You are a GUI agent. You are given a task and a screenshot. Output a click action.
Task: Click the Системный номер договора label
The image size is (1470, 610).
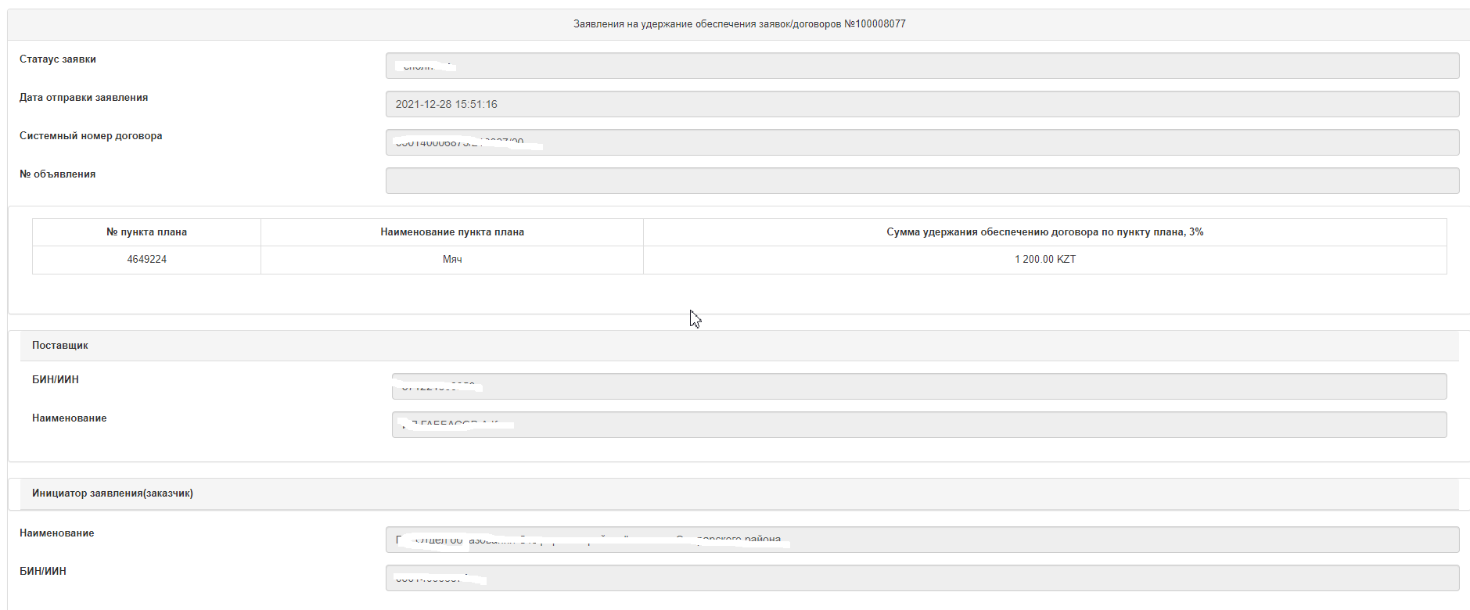[91, 136]
